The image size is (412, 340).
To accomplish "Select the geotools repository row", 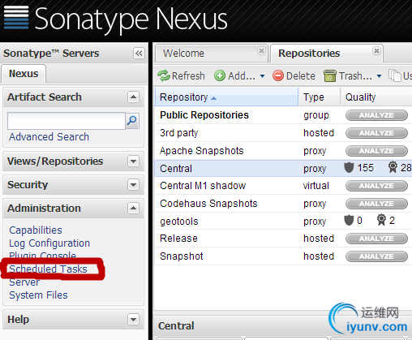I will [283, 221].
